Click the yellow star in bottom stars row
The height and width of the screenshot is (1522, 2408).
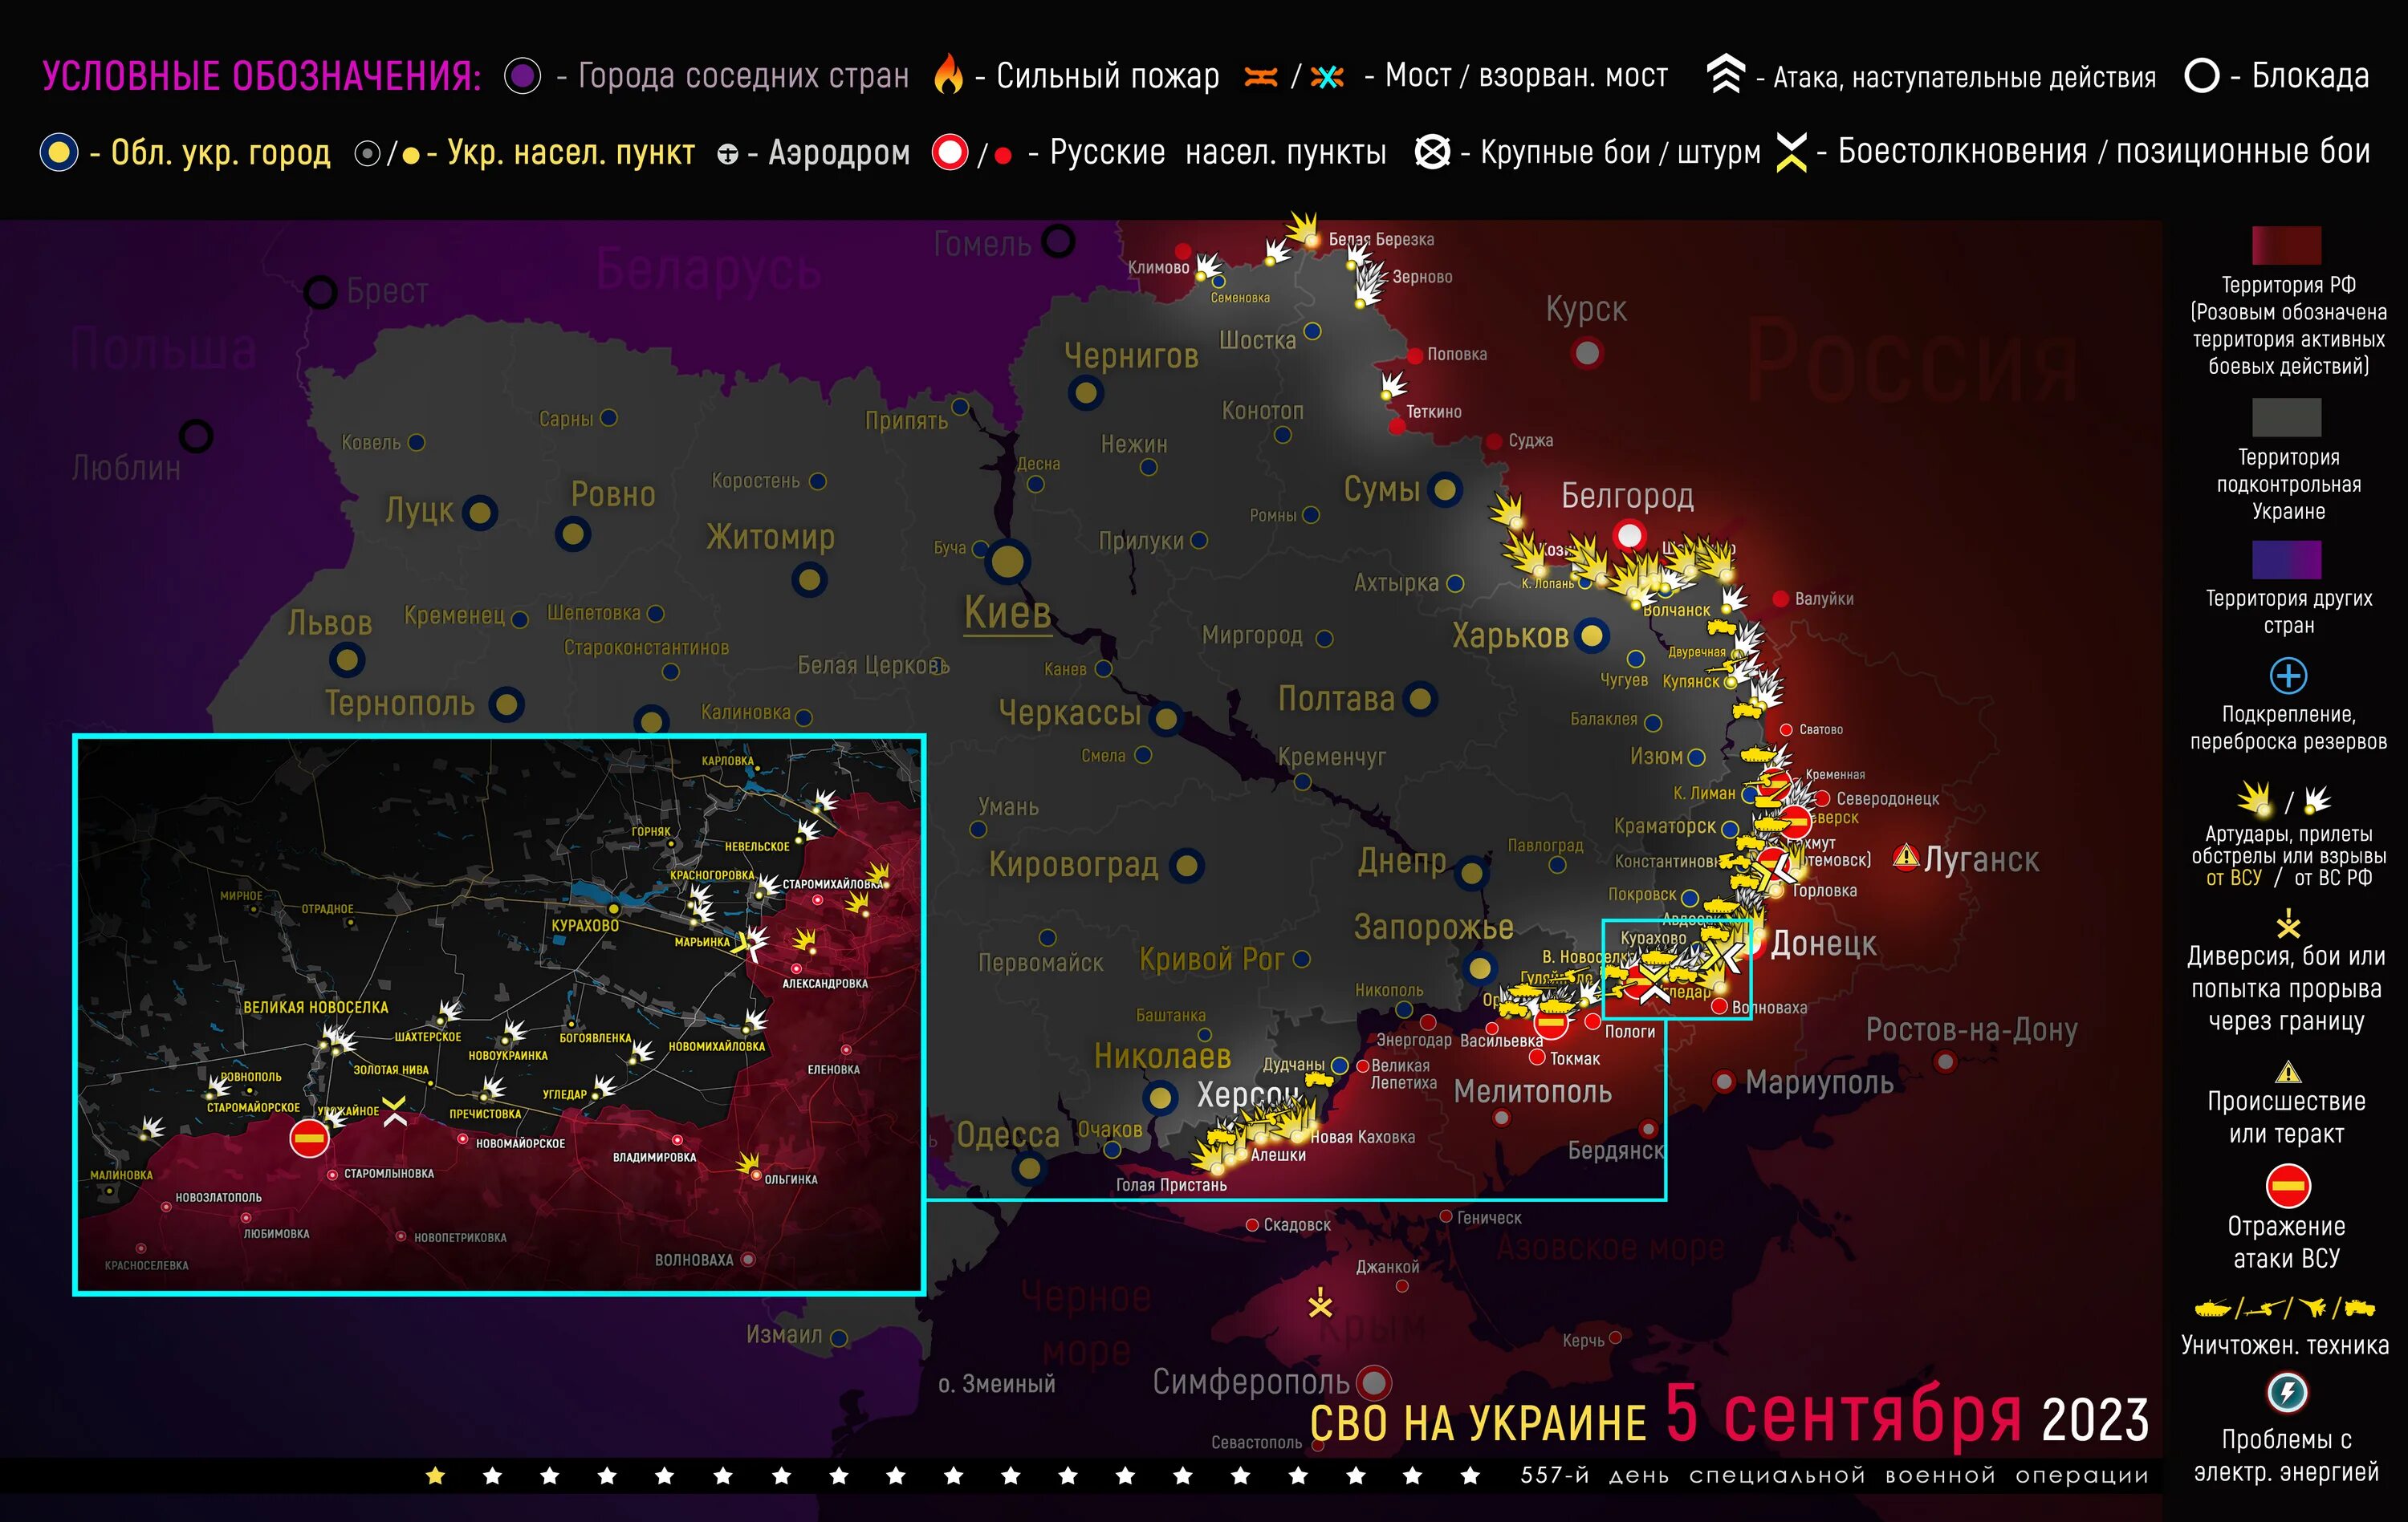pos(435,1475)
